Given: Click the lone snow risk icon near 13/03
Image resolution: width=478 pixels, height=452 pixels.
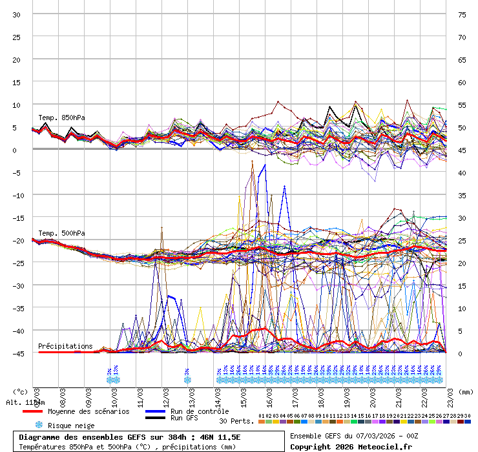Looking at the screenshot, I should pos(187,380).
